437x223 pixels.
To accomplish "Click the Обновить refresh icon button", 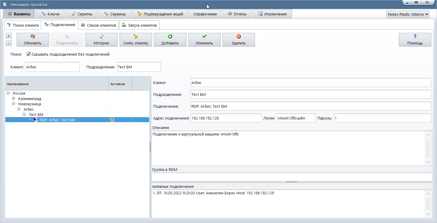I will (x=33, y=37).
